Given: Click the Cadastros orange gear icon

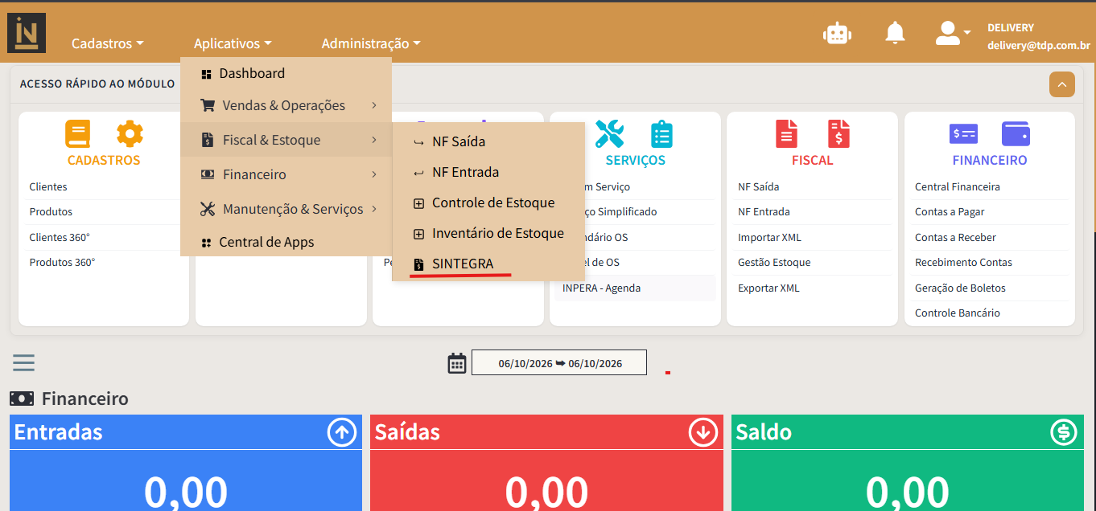Looking at the screenshot, I should [x=130, y=133].
